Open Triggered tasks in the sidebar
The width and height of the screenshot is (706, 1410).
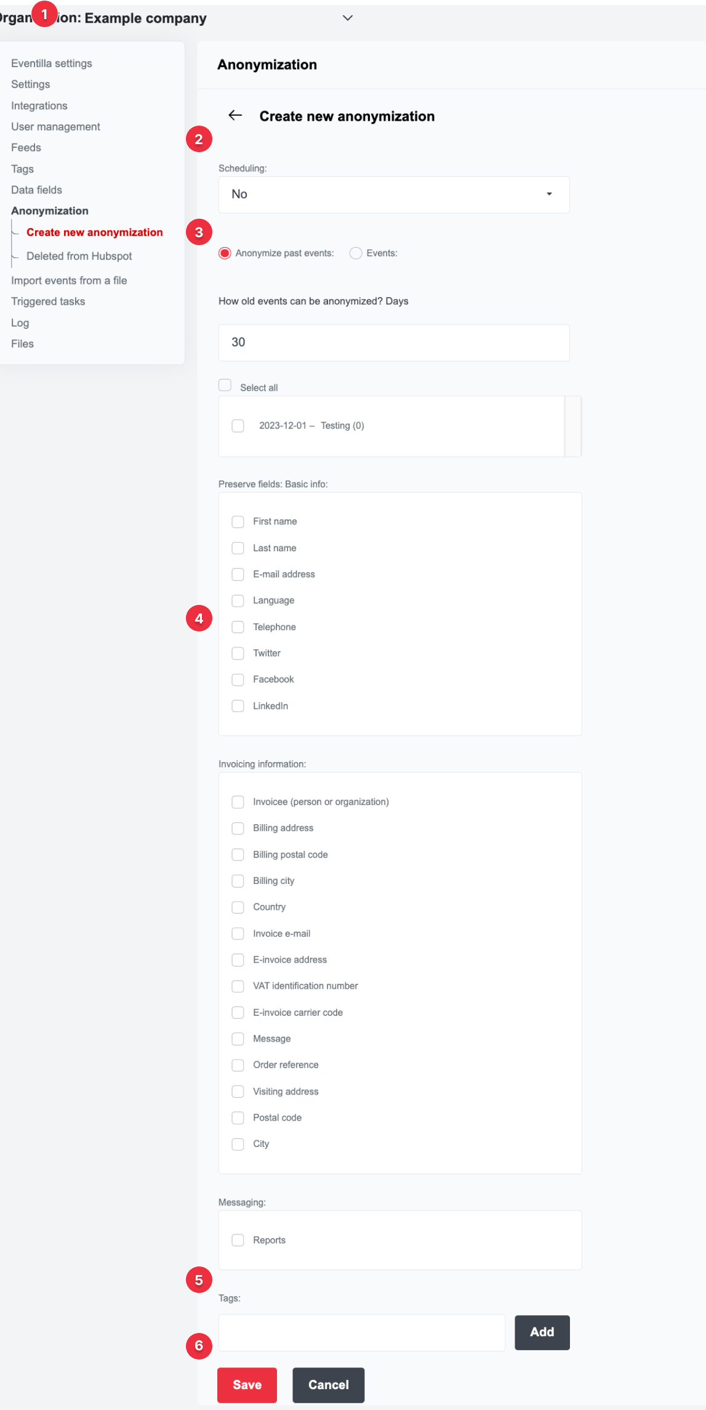click(x=48, y=302)
